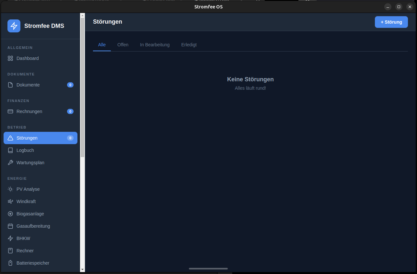Switch to the Offen tab
The width and height of the screenshot is (417, 274).
coord(123,45)
